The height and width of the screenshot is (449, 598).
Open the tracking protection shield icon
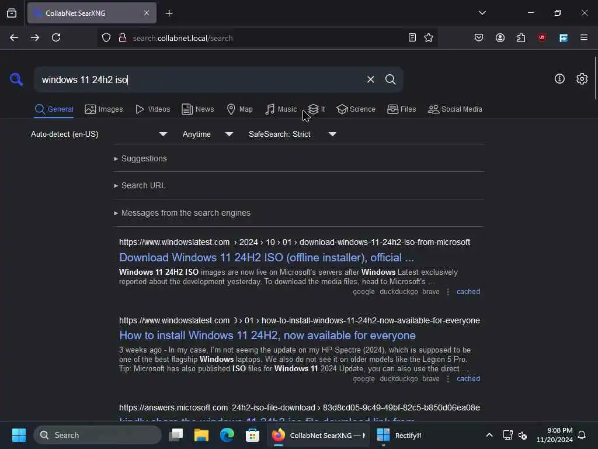(x=106, y=38)
